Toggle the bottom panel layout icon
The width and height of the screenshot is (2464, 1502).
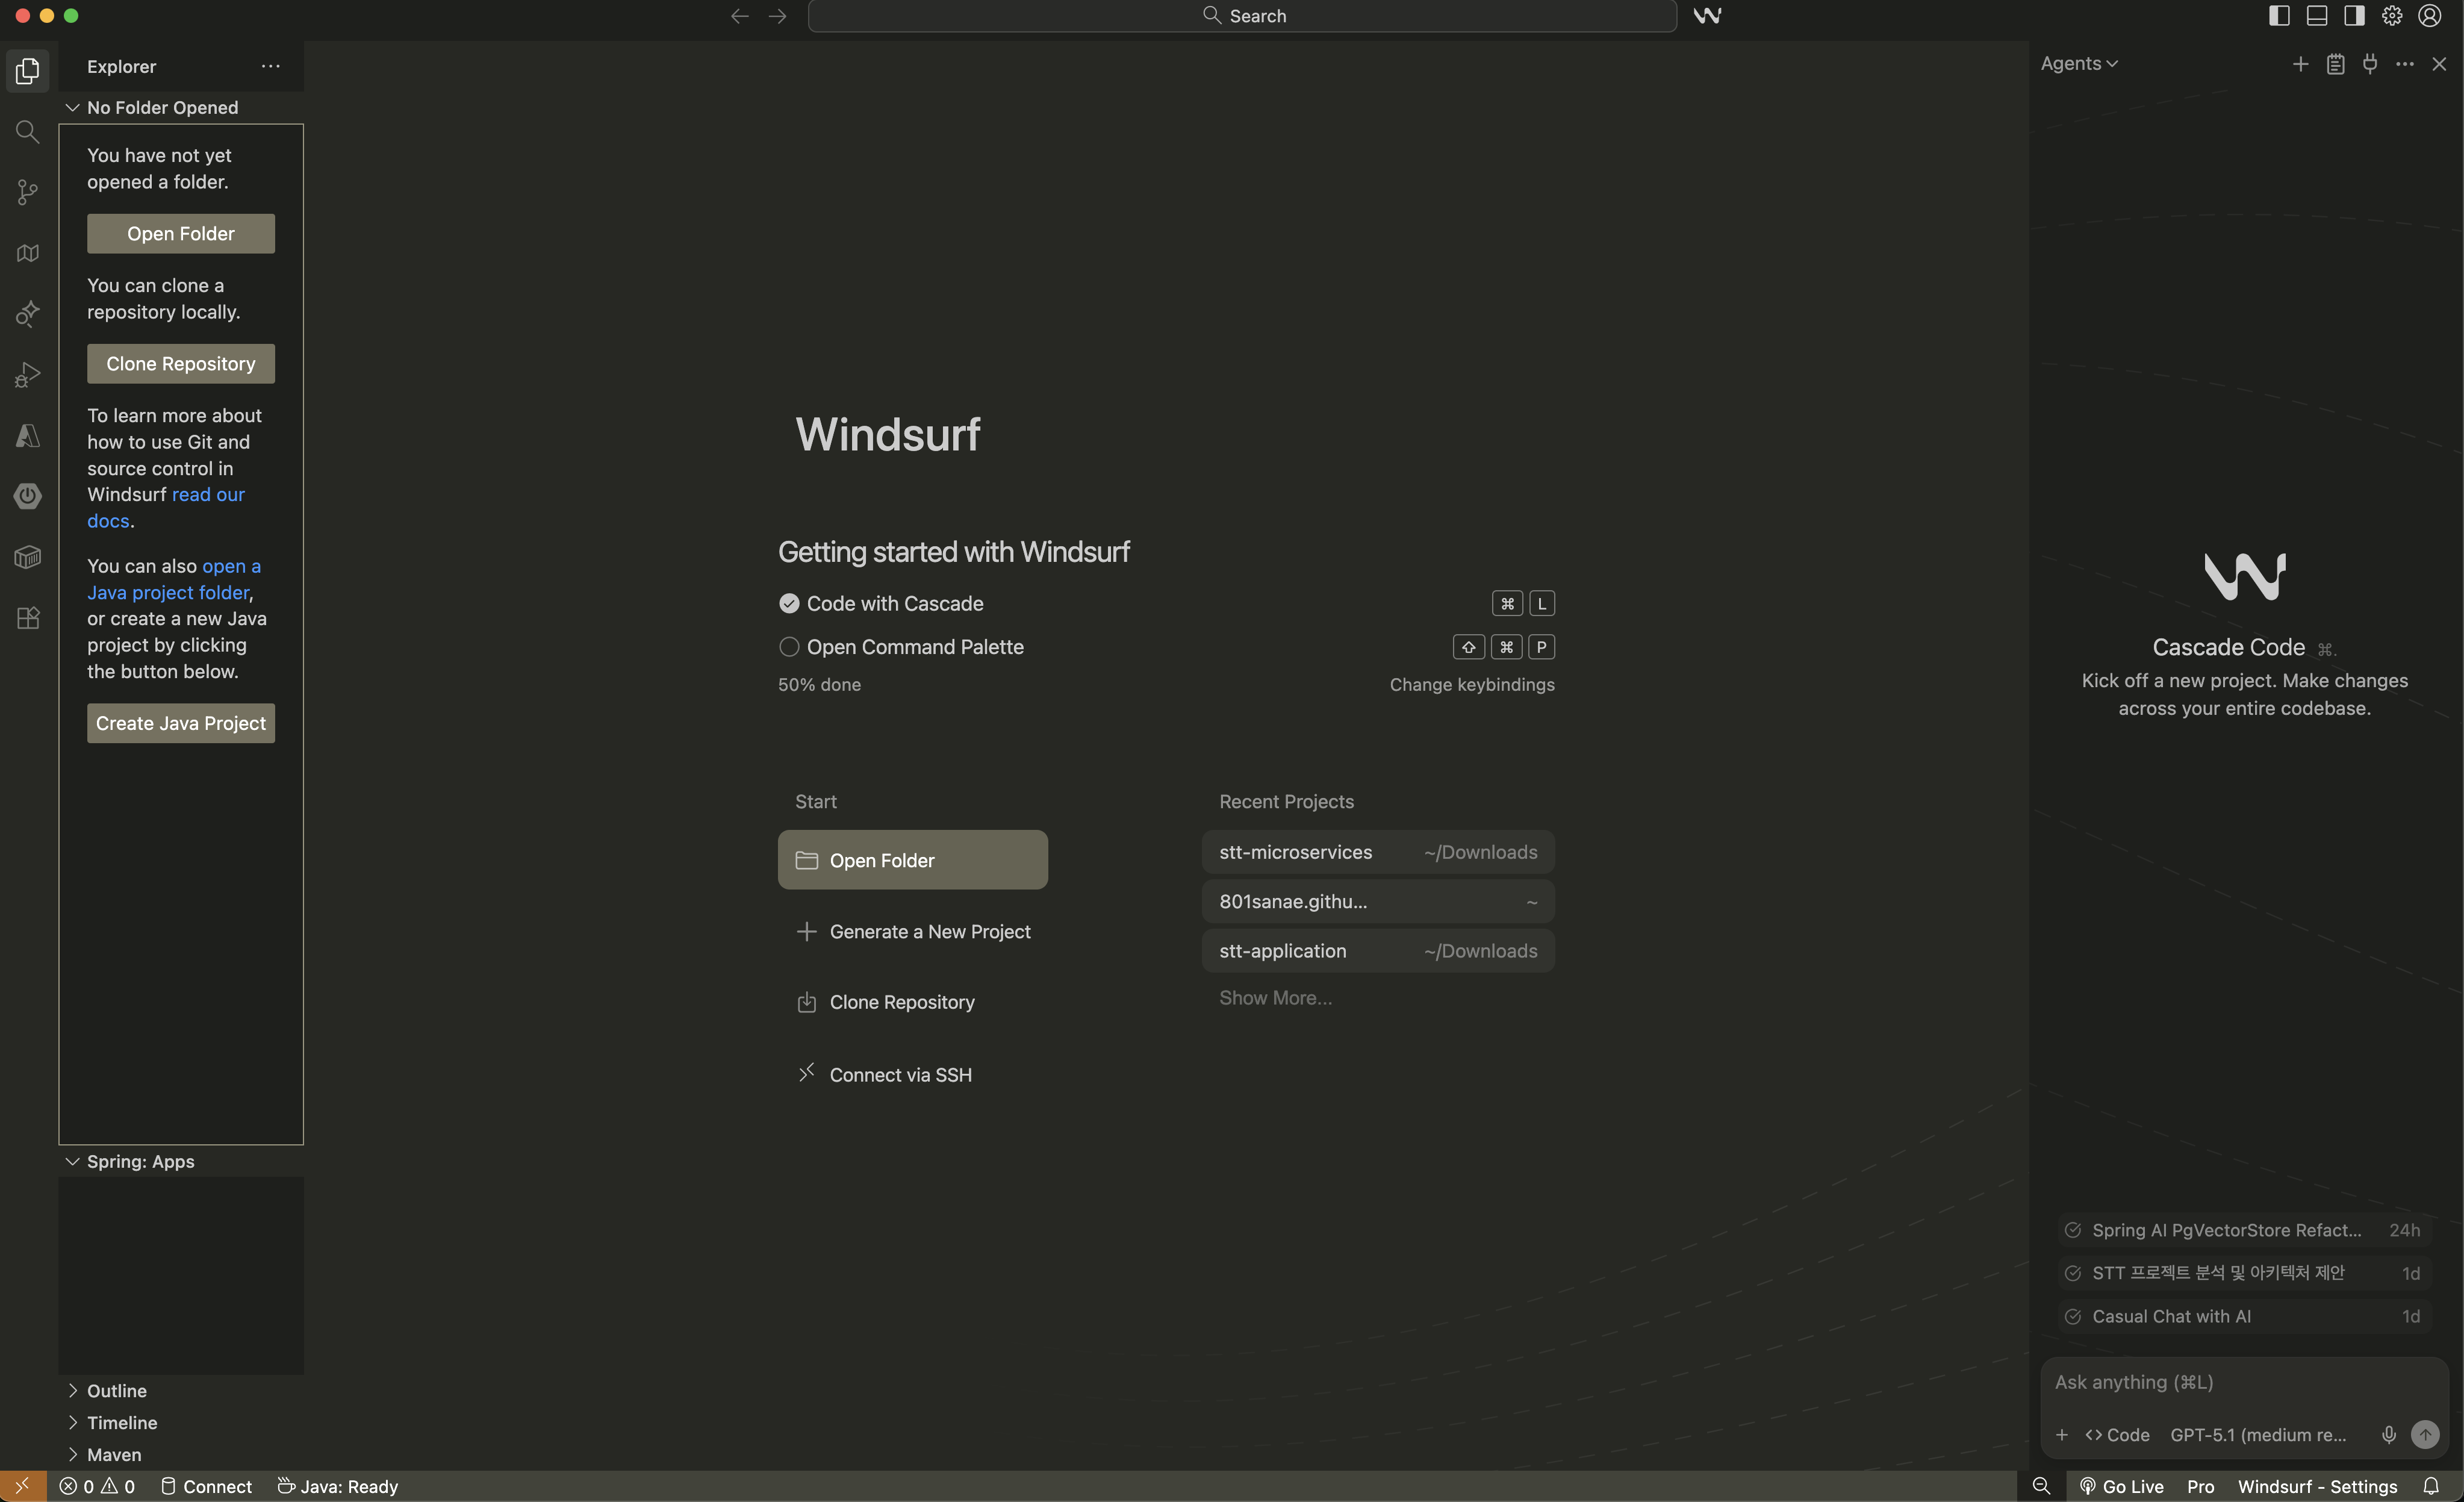tap(2317, 16)
